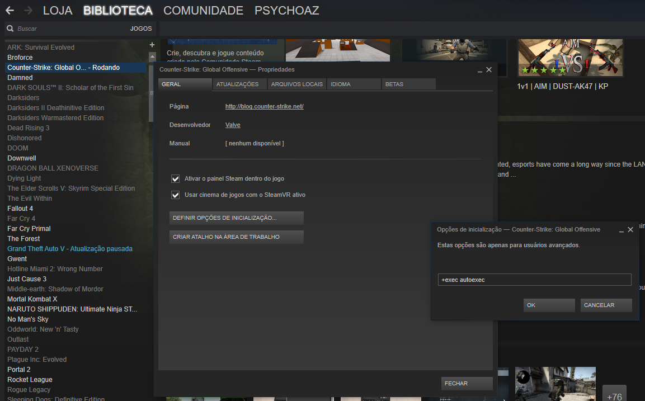Open the Valve developer link
Screen dimensions: 645x401
pyautogui.click(x=233, y=125)
